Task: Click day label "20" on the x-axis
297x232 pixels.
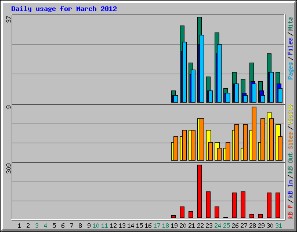Action: [x=183, y=226]
